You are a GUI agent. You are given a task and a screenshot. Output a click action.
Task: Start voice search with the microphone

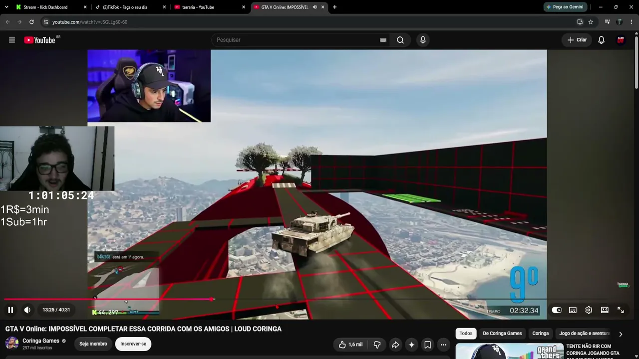423,40
